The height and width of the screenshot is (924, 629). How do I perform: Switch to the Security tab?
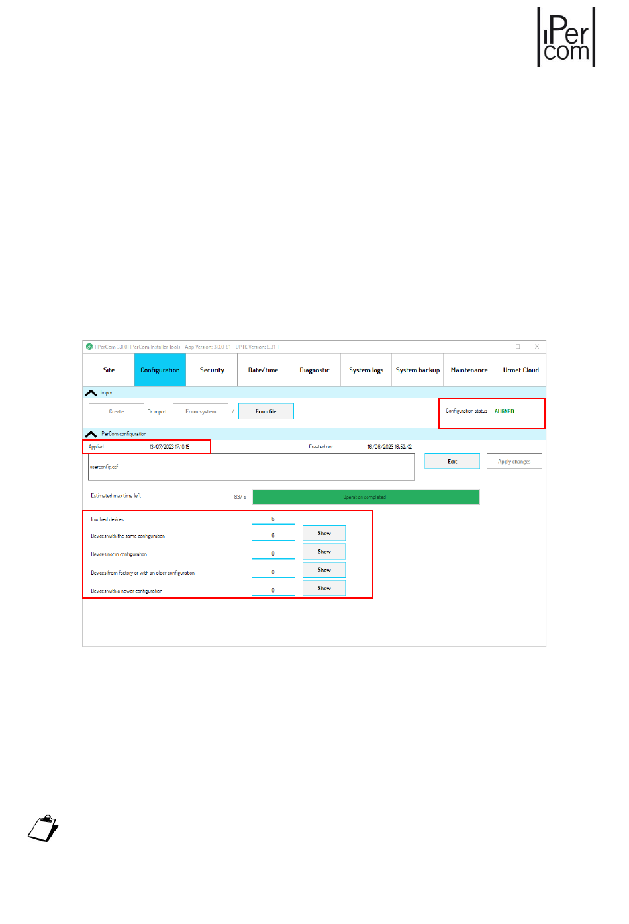(212, 370)
